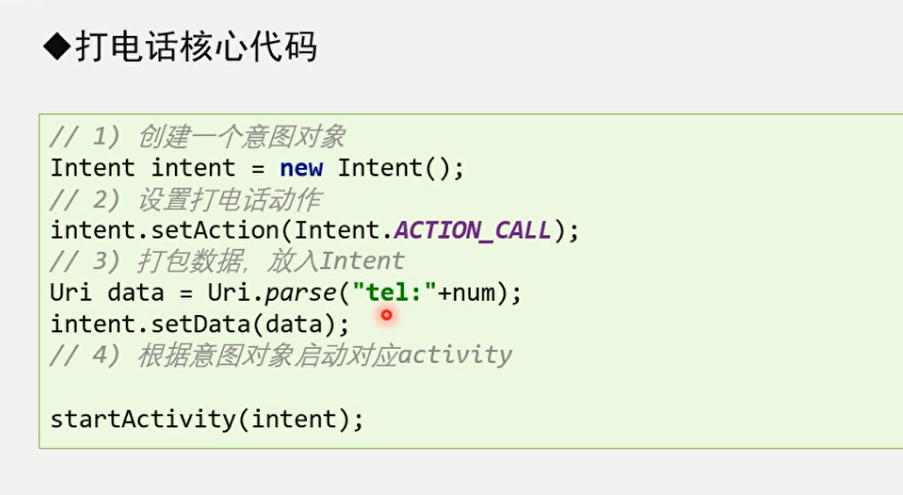This screenshot has width=903, height=495.
Task: Click the startActivity(intent) line
Action: click(x=207, y=419)
